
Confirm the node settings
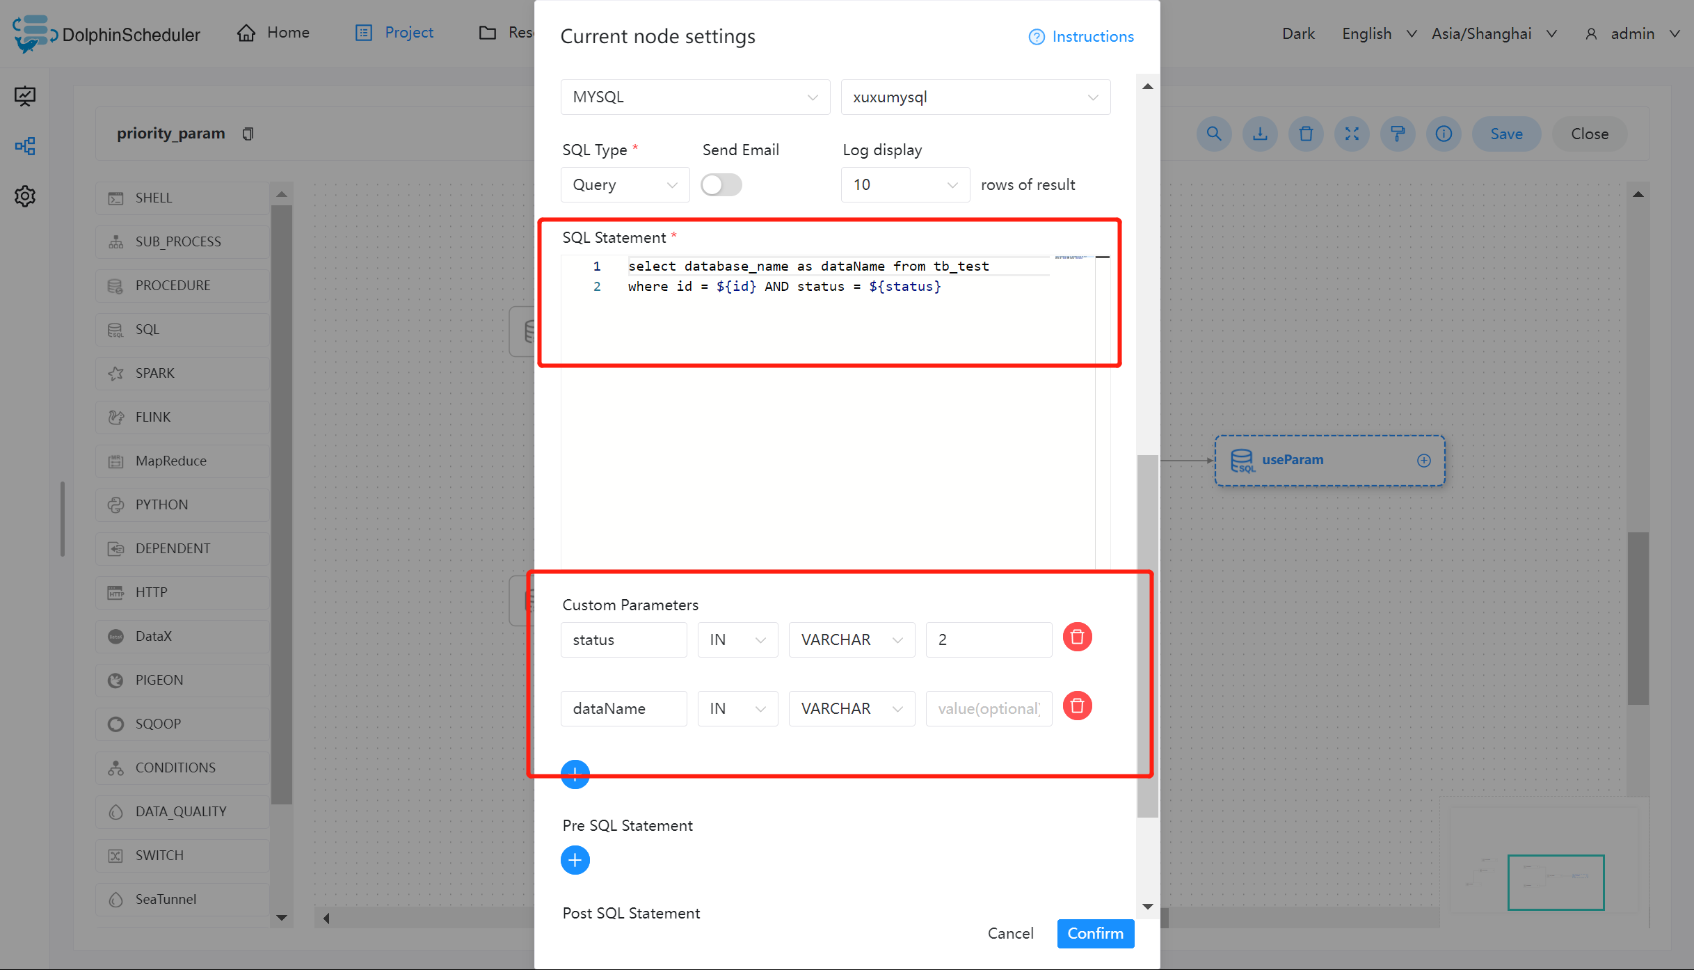(1095, 933)
